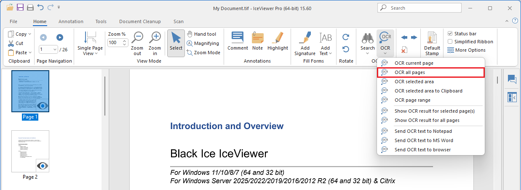521x190 pixels.
Task: Toggle the eye icon on Page 1 thumbnail
Action: (x=43, y=106)
